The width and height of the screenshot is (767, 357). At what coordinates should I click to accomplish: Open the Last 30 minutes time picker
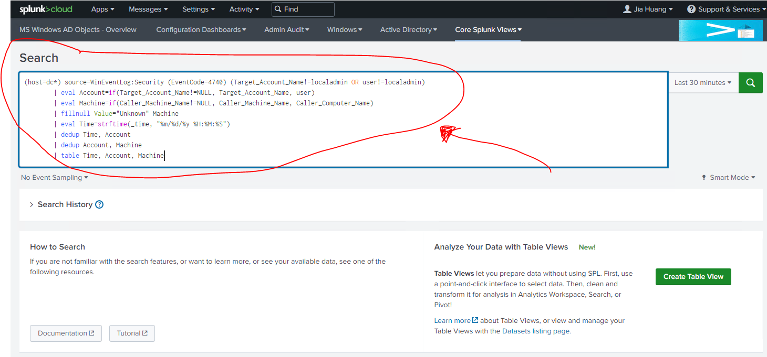702,83
